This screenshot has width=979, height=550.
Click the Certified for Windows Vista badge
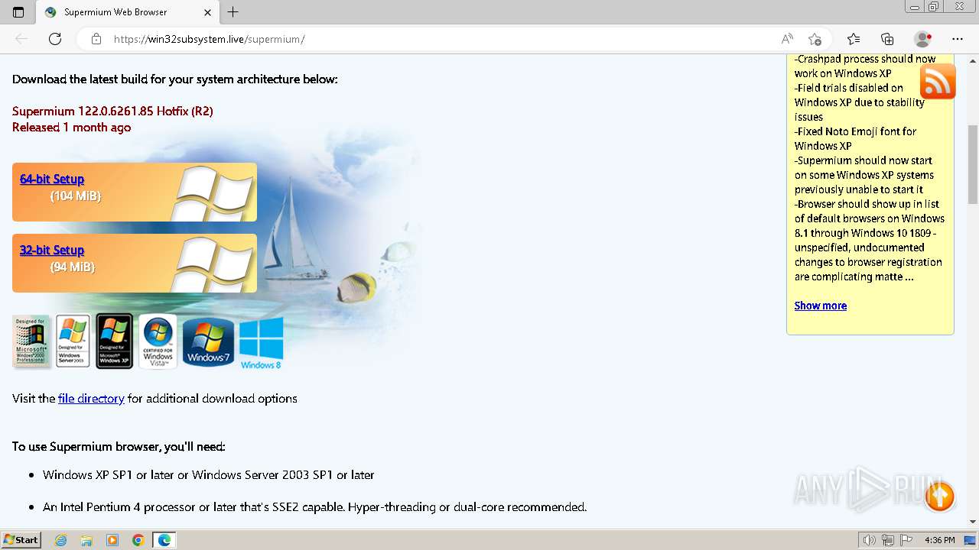[158, 341]
